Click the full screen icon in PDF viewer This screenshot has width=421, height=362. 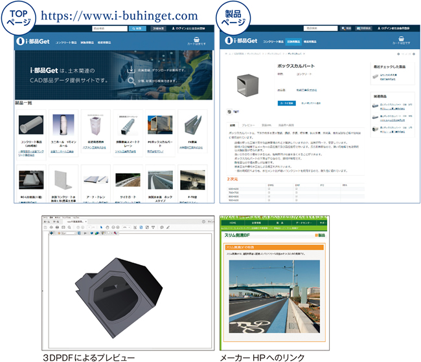click(x=147, y=228)
